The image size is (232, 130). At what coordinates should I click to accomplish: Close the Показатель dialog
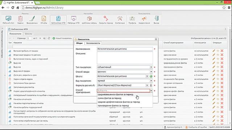coord(156,39)
